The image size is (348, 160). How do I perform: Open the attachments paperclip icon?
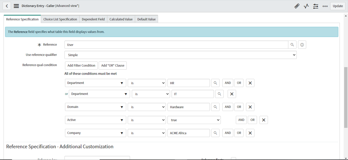(297, 6)
